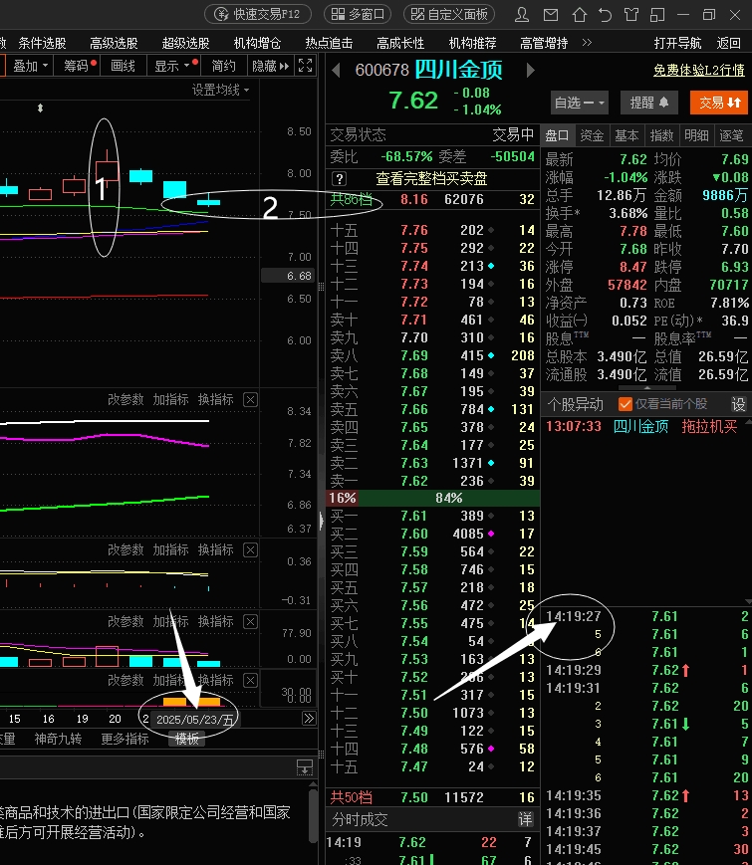Open 多窗口 multi-window mode
752x865 pixels.
click(358, 14)
